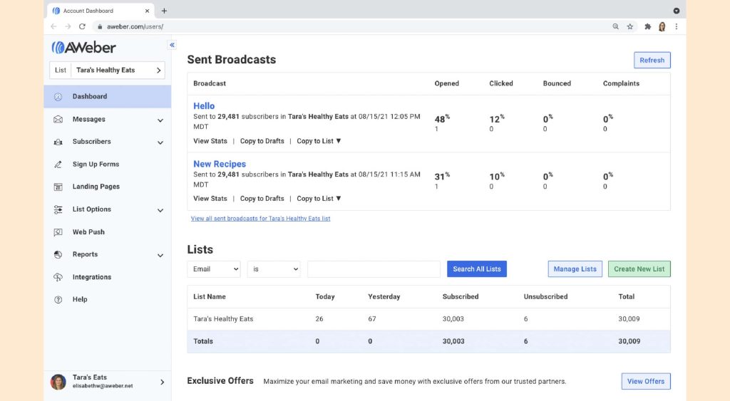
Task: Click Manage Lists button
Action: (x=575, y=269)
